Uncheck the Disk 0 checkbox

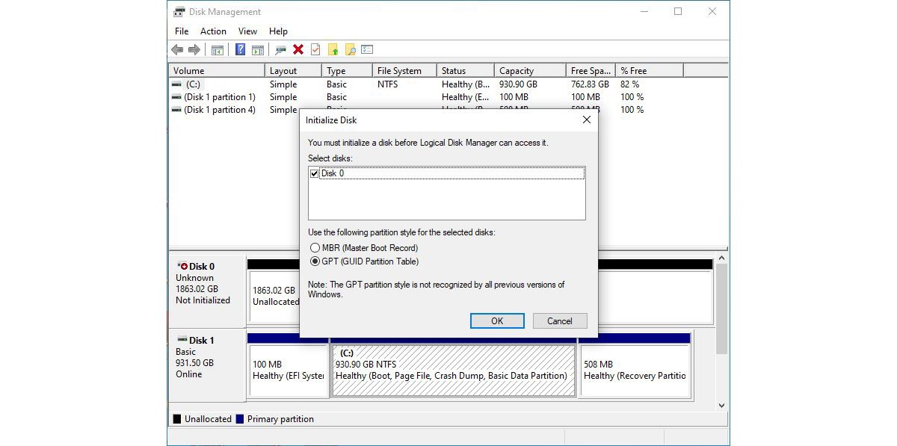click(x=314, y=173)
